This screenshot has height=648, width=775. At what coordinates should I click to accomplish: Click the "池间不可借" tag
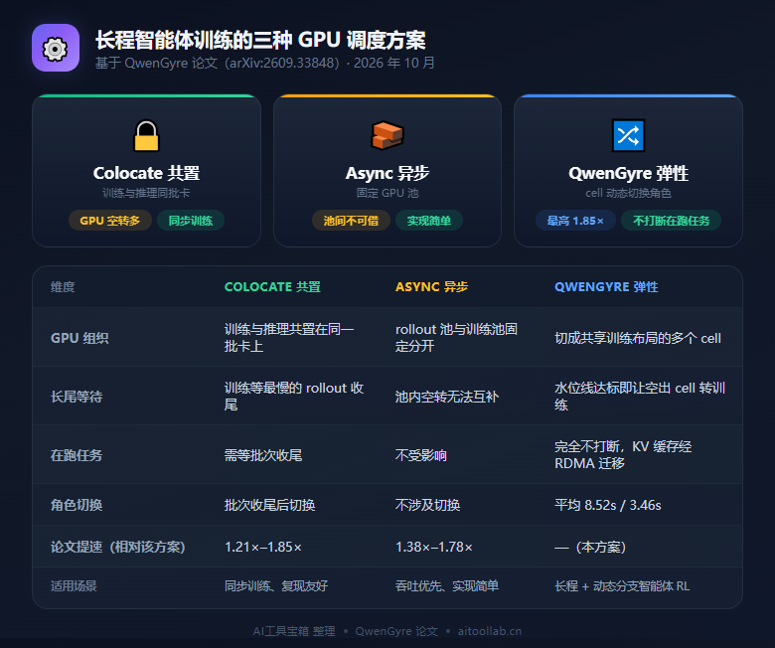[351, 221]
